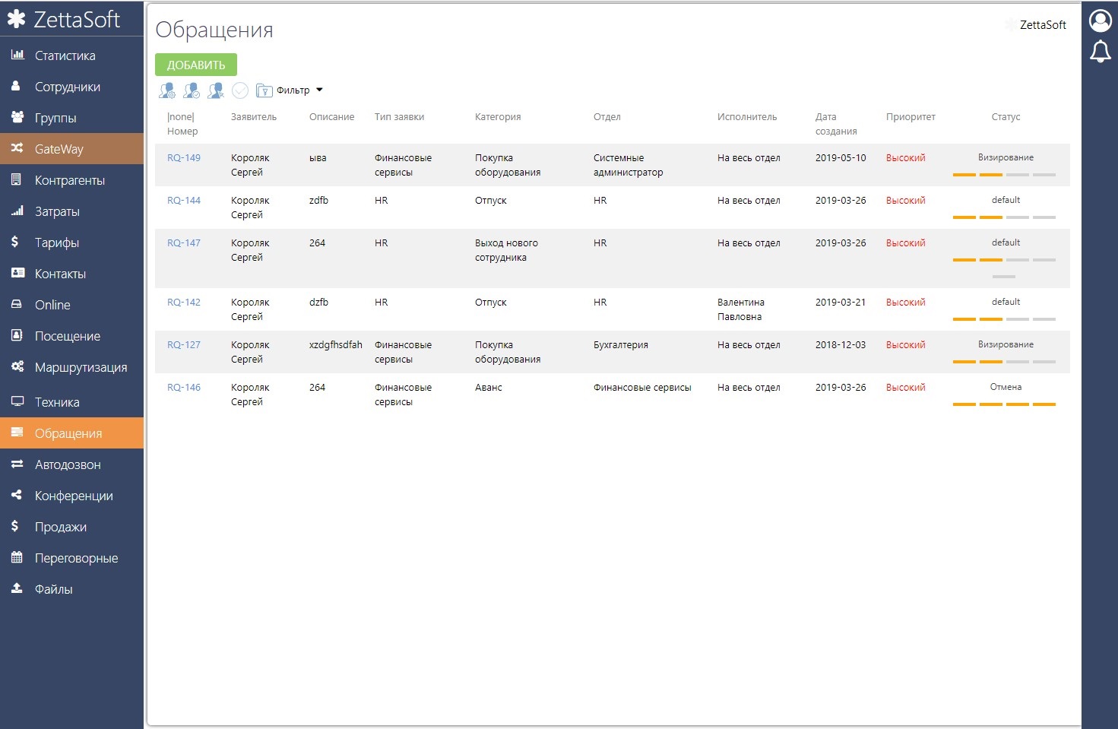Click the Тип заявки column header

pos(400,117)
